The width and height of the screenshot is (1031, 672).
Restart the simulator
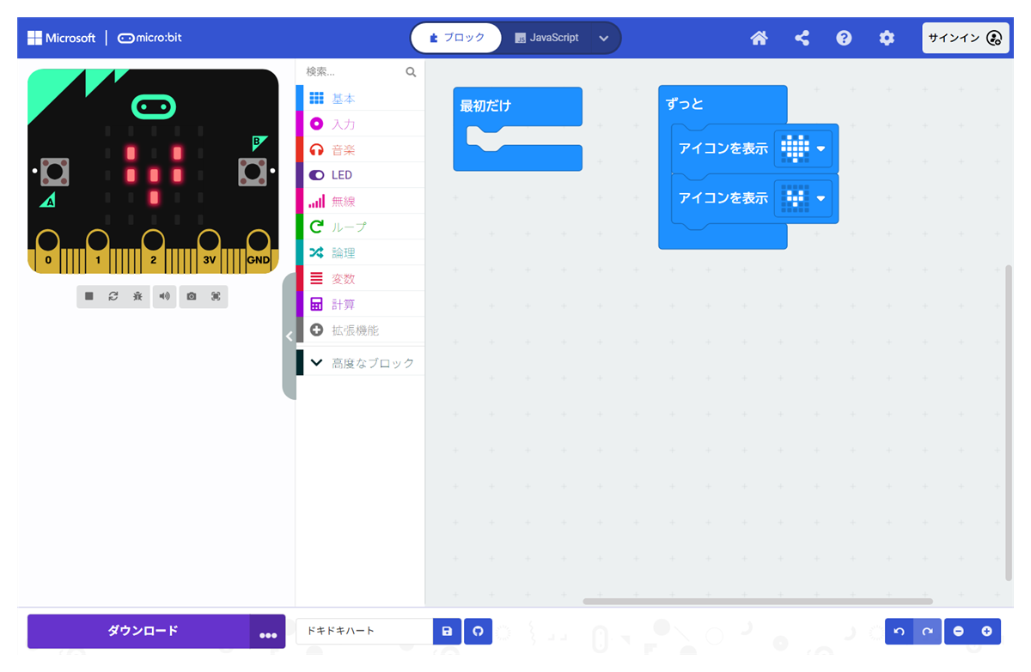pyautogui.click(x=113, y=296)
